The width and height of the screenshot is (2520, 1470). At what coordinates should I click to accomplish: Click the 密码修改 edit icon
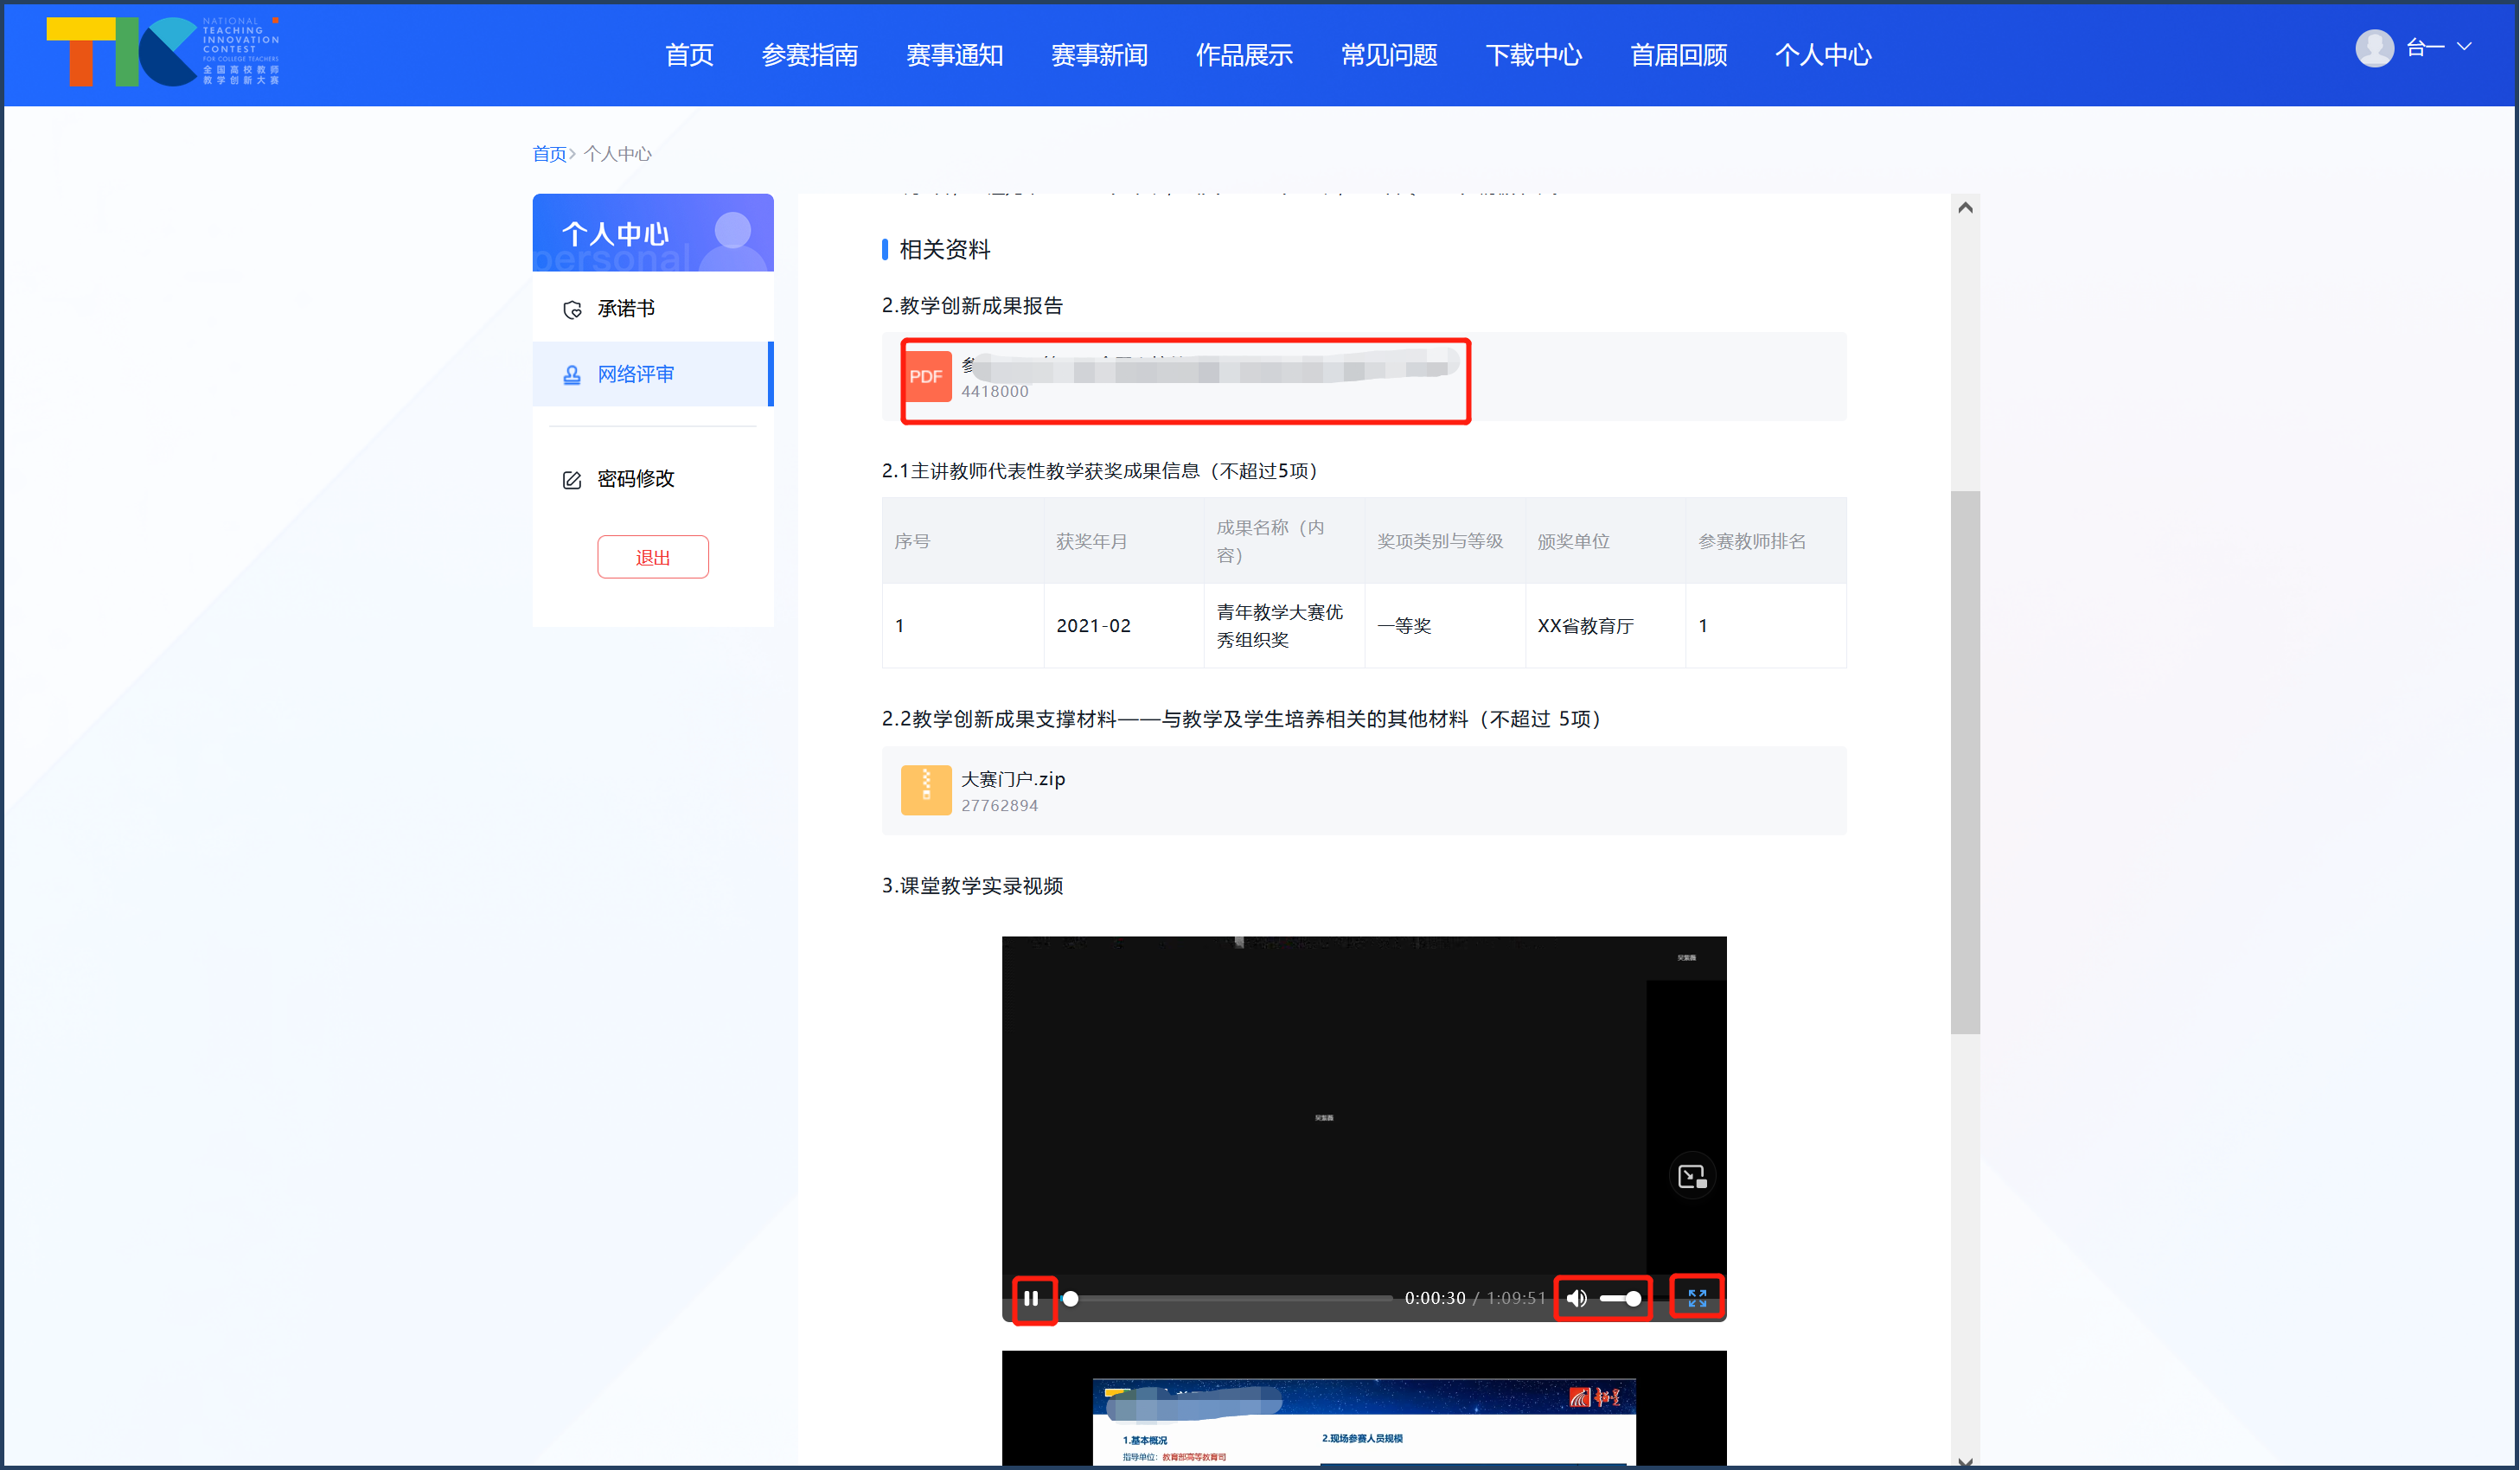pyautogui.click(x=572, y=480)
